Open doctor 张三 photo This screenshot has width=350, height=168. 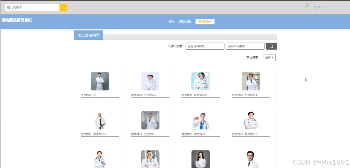[x=100, y=81]
